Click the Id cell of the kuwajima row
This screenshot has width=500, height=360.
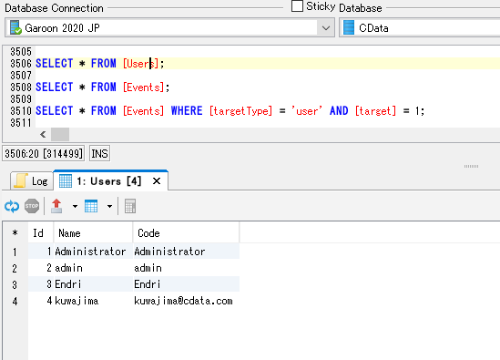[40, 301]
